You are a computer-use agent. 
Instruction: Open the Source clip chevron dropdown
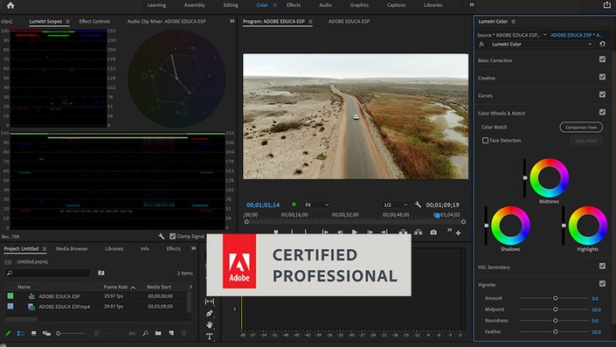[545, 35]
